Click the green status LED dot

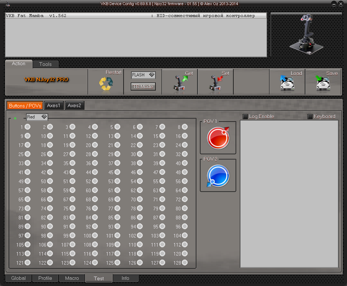pyautogui.click(x=15, y=118)
